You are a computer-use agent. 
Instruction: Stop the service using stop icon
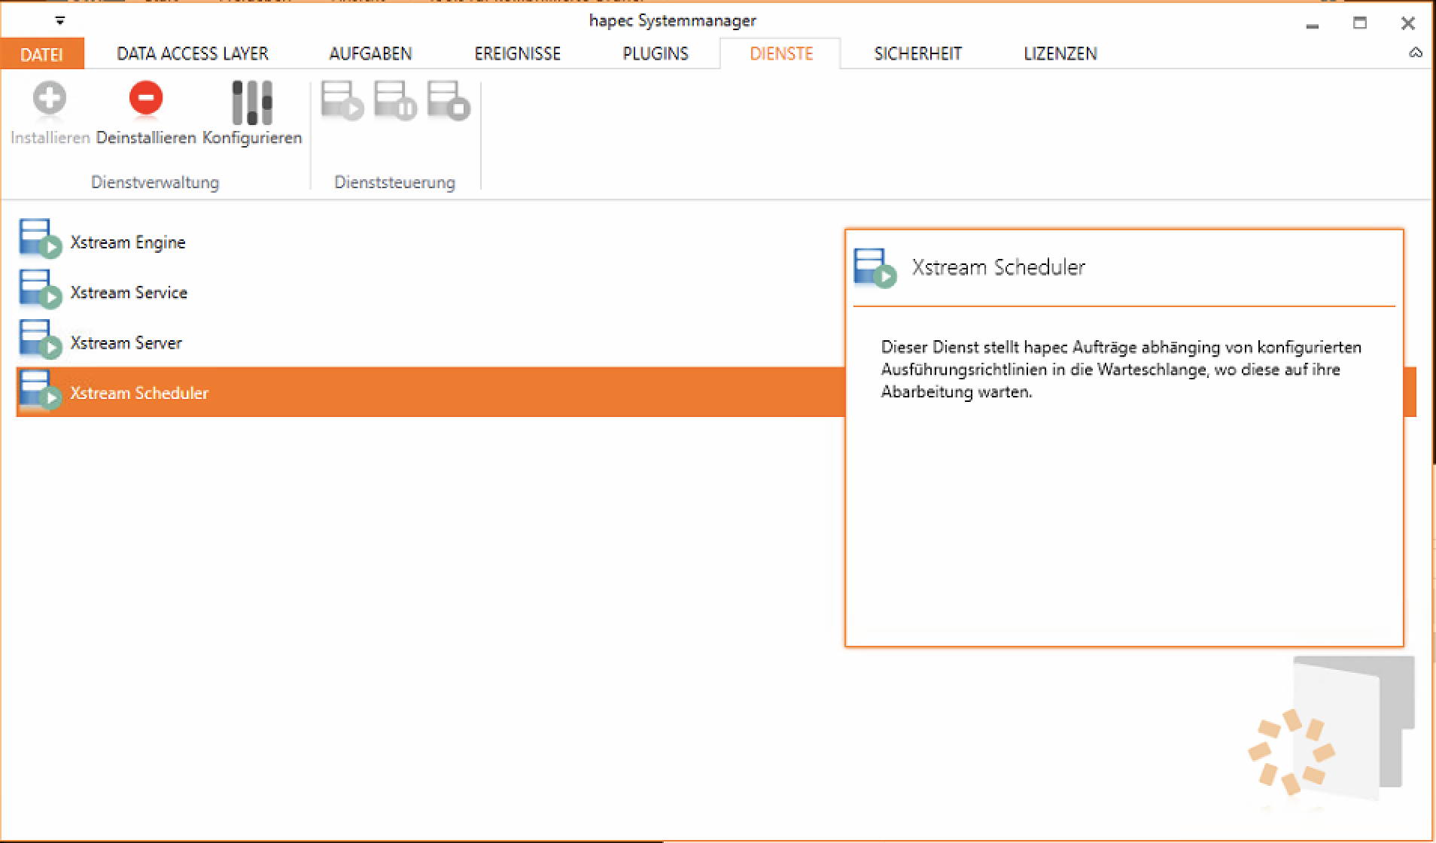(x=449, y=101)
